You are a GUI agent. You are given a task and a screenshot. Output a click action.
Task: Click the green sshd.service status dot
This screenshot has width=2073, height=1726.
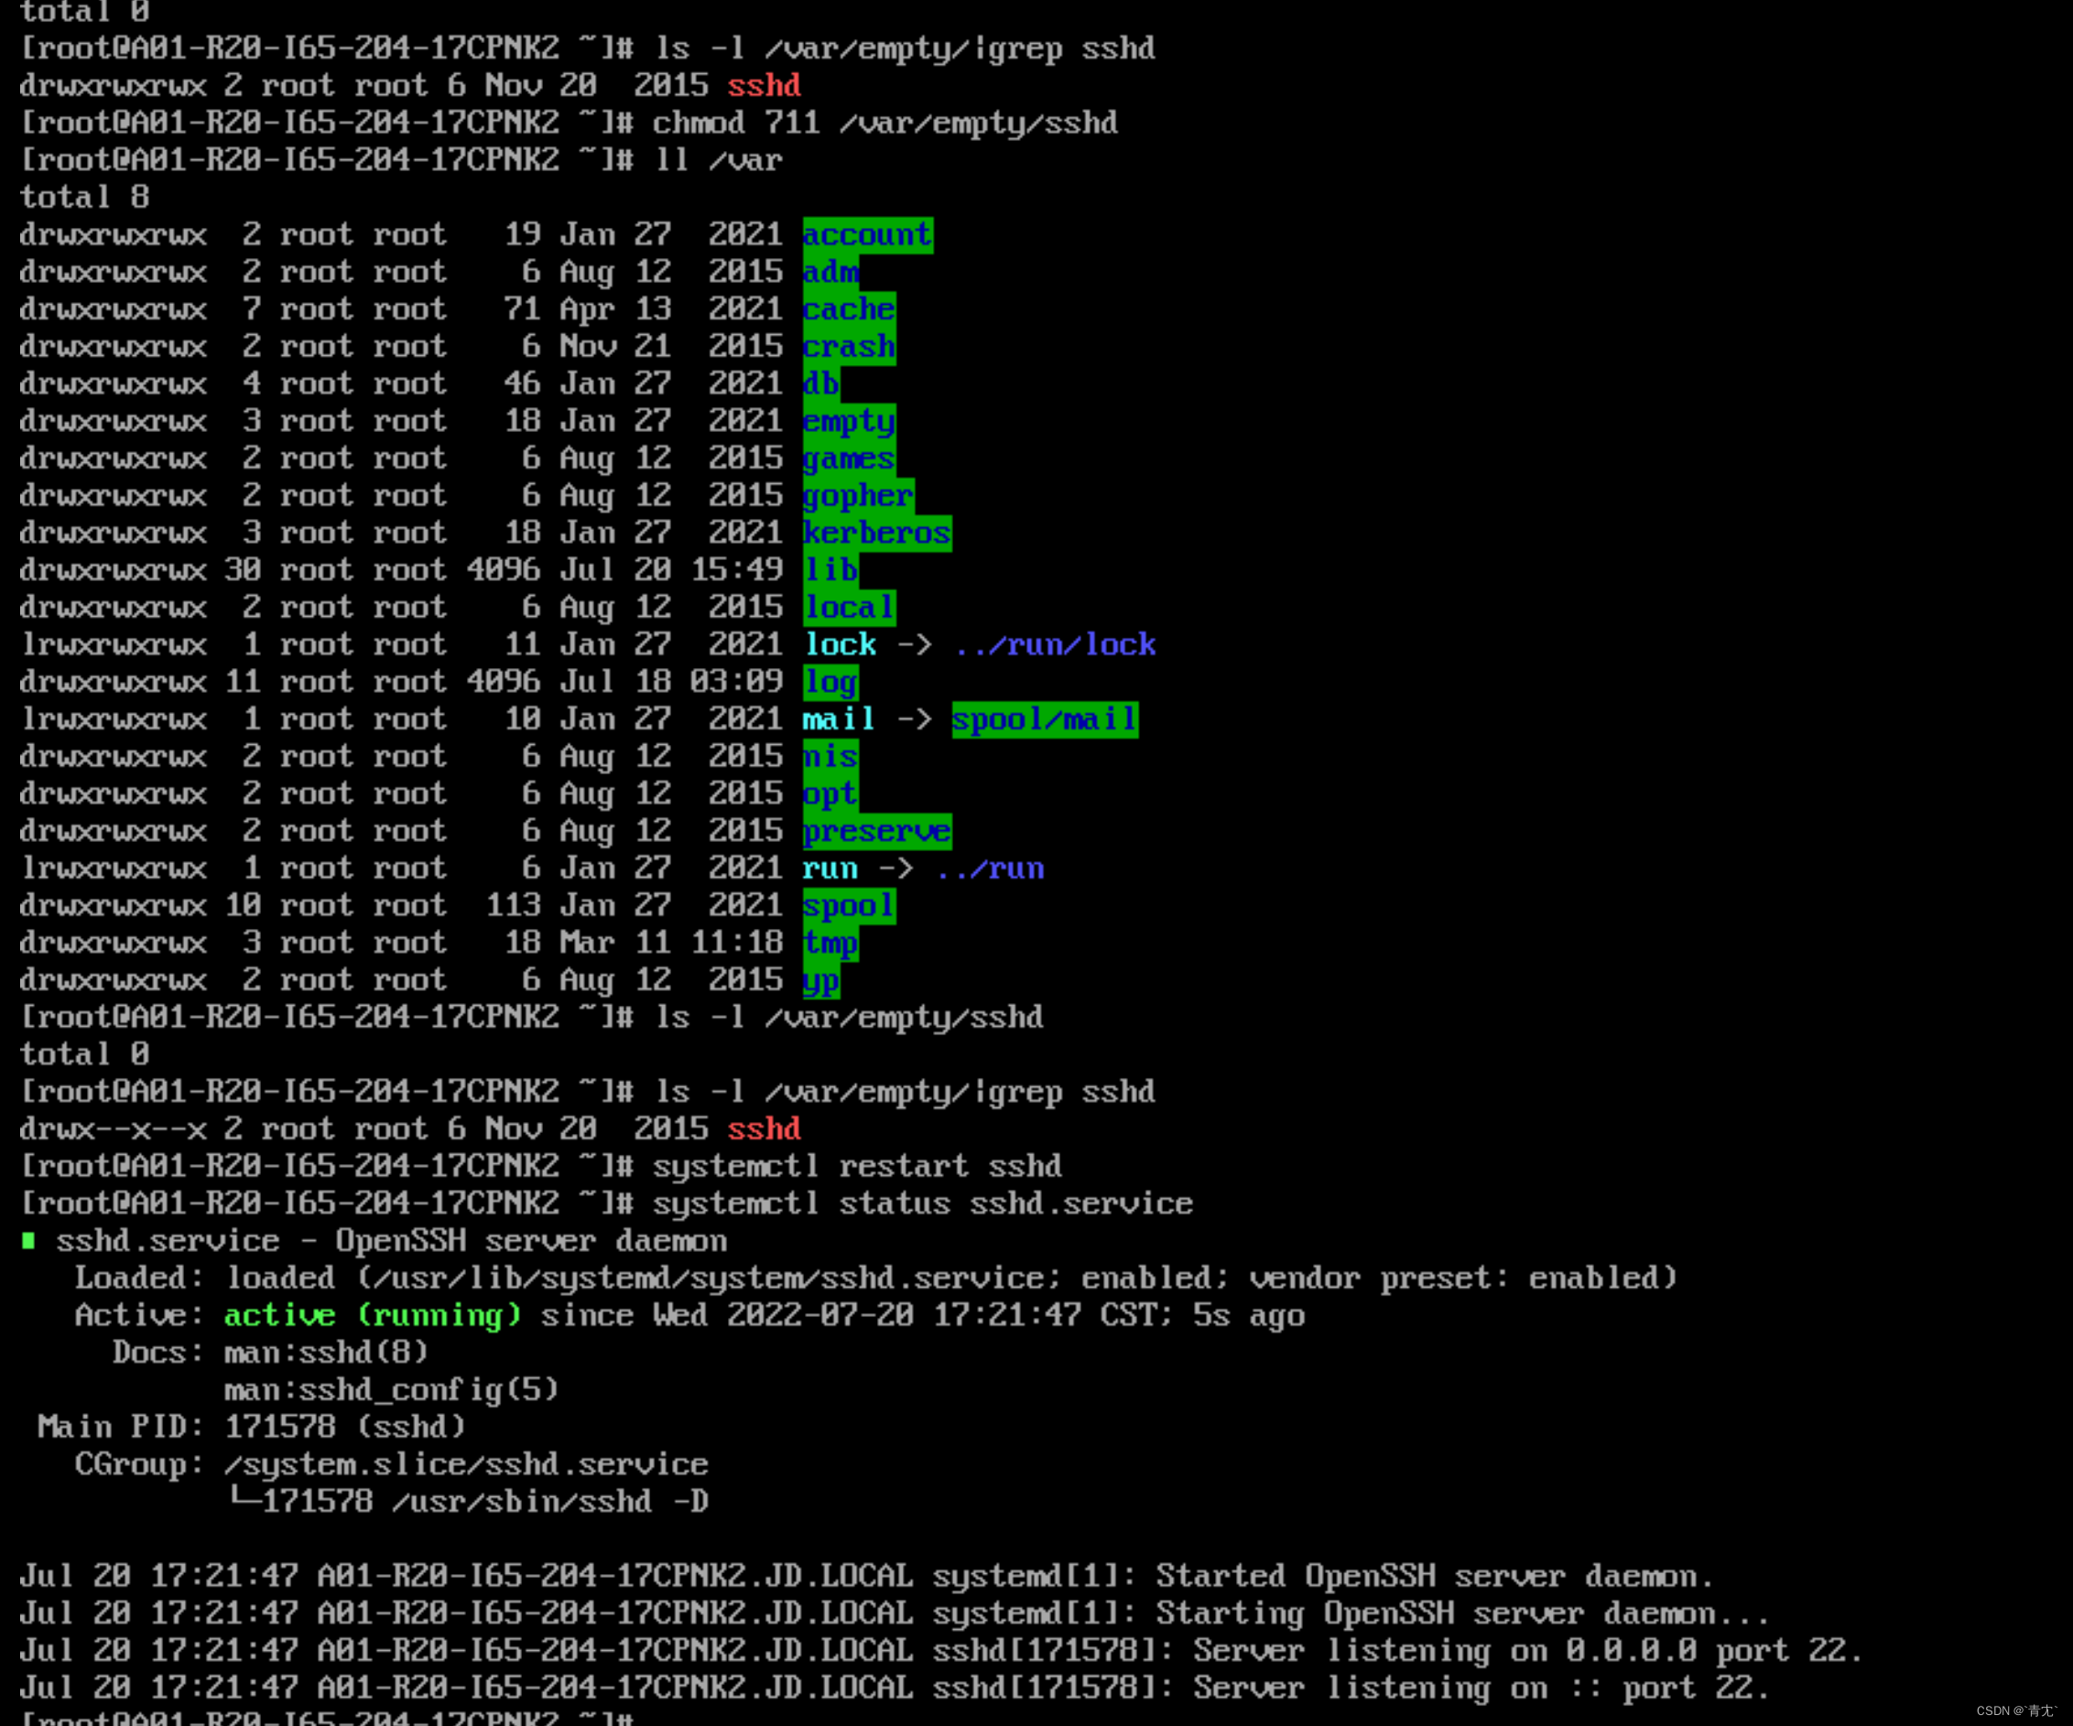(28, 1240)
